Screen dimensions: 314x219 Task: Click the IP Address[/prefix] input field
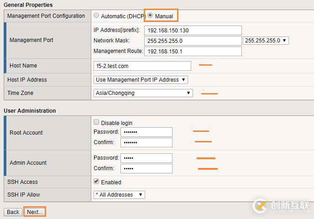coord(193,31)
